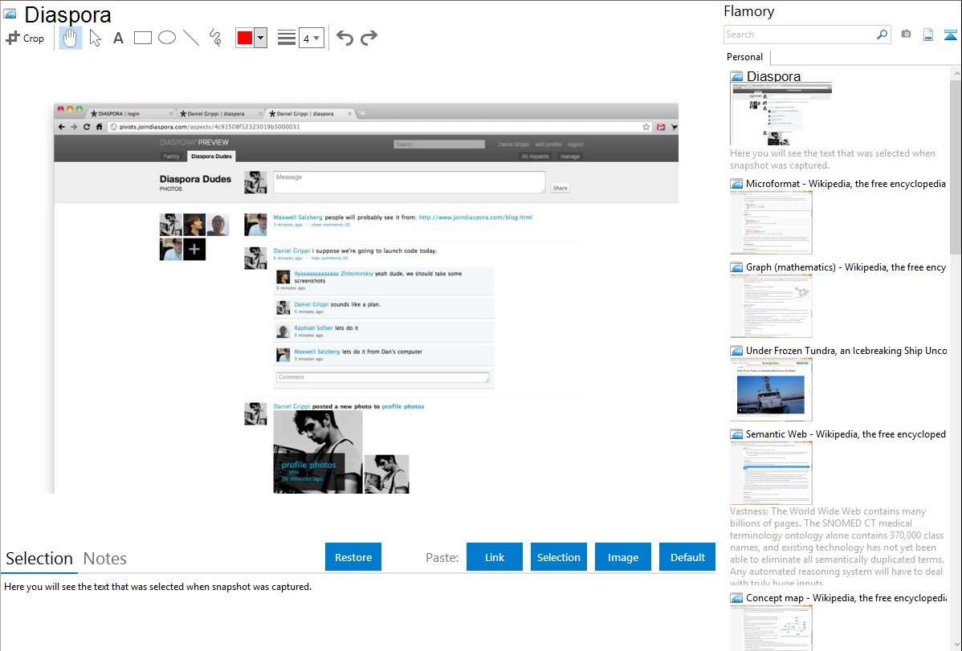This screenshot has height=651, width=962.
Task: Select the ellipse drawing tool
Action: (x=167, y=38)
